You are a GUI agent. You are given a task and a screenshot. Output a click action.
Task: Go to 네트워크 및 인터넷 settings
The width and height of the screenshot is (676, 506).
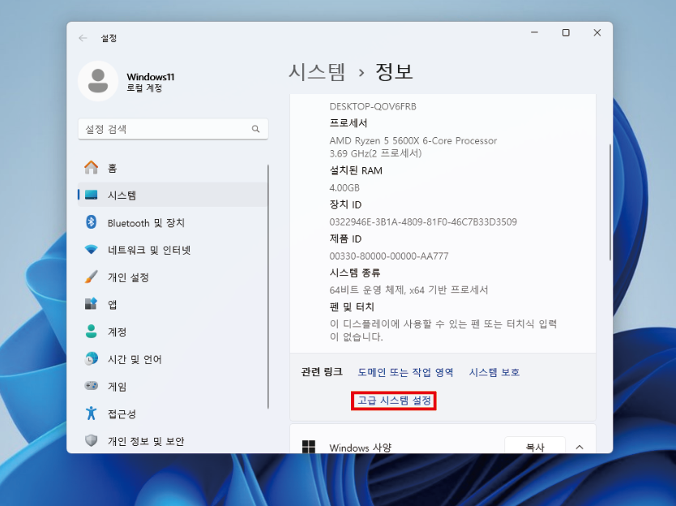click(x=173, y=250)
